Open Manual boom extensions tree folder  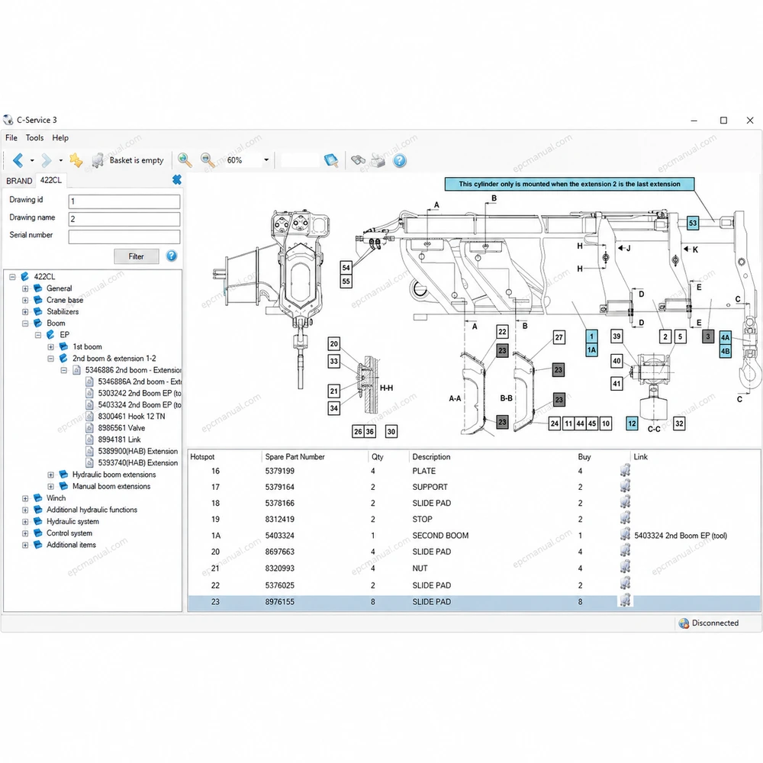tap(111, 487)
